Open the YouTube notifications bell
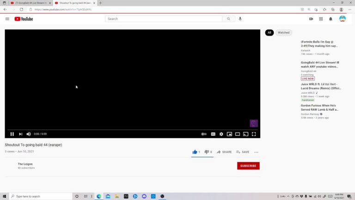 tap(331, 19)
